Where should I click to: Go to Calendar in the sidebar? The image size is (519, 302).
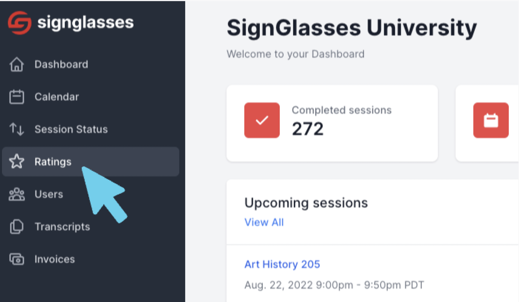click(57, 97)
